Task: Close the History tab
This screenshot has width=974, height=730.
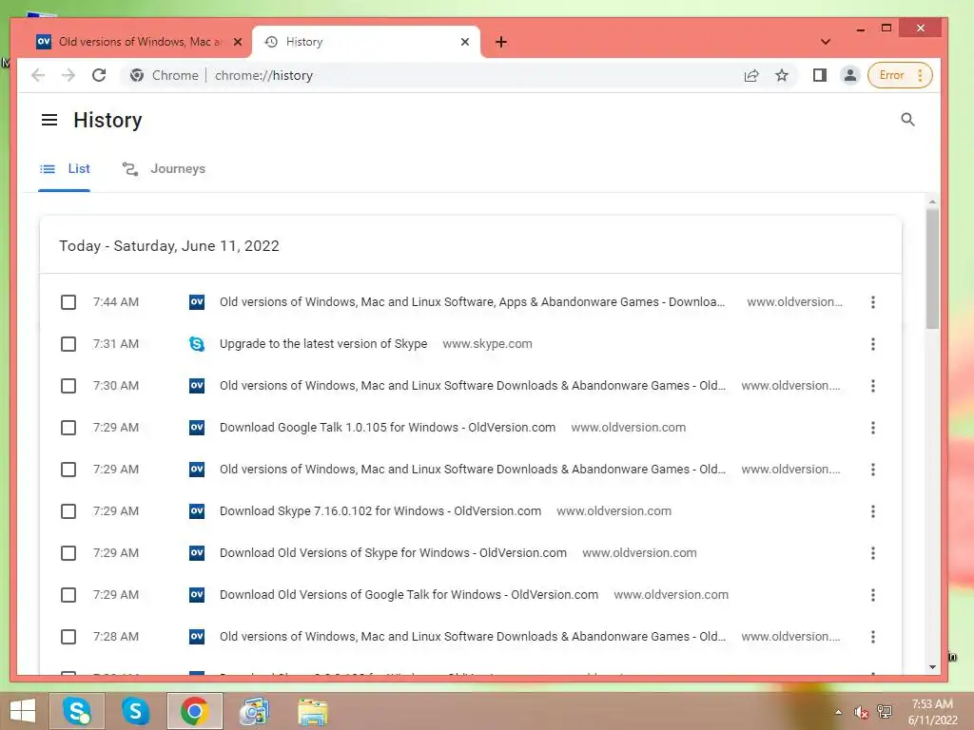Action: [465, 42]
